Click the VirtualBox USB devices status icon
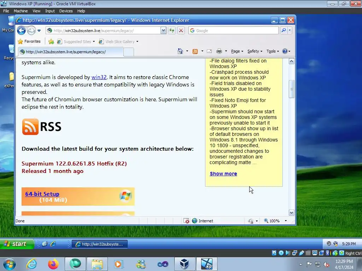The width and height of the screenshot is (362, 271). (302, 253)
